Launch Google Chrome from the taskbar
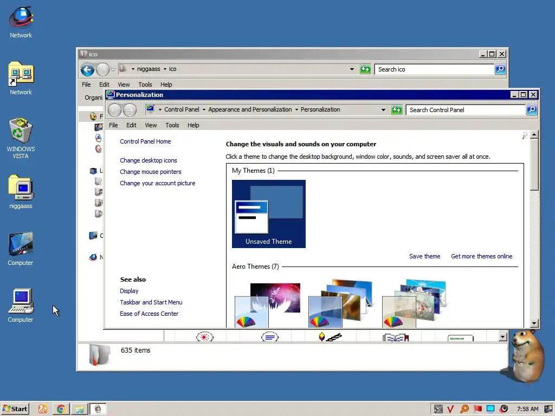Image resolution: width=555 pixels, height=416 pixels. [61, 409]
